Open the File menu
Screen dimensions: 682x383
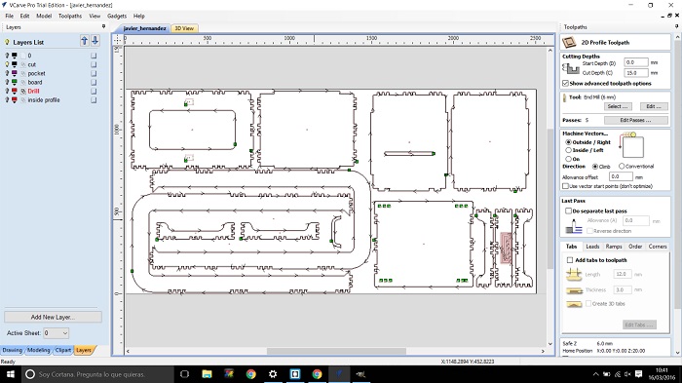pos(9,16)
